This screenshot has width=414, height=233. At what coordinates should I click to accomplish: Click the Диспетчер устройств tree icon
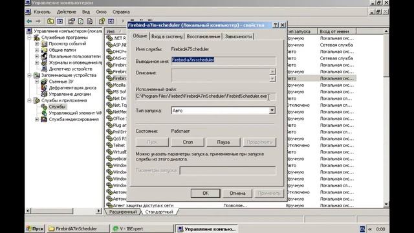click(x=44, y=69)
